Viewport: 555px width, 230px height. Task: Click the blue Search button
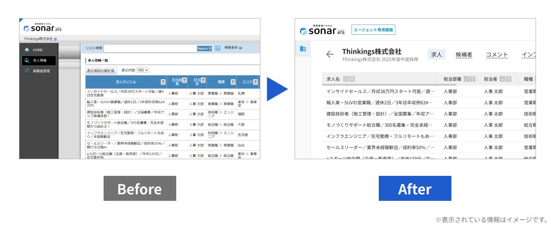205,48
